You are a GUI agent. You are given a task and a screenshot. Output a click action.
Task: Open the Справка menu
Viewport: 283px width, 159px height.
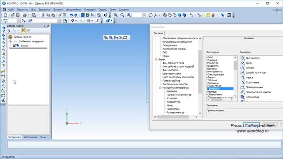coord(124,10)
